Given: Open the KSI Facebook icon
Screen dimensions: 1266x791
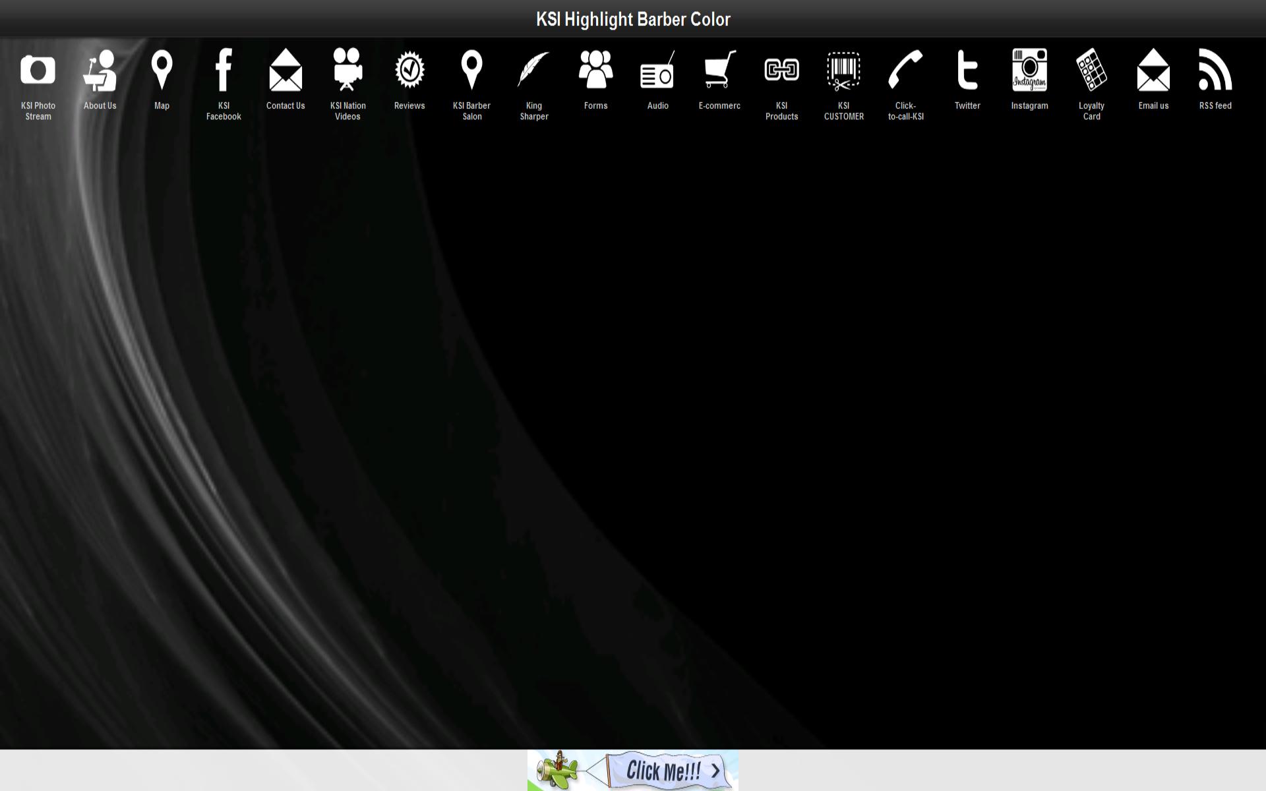Looking at the screenshot, I should tap(224, 70).
